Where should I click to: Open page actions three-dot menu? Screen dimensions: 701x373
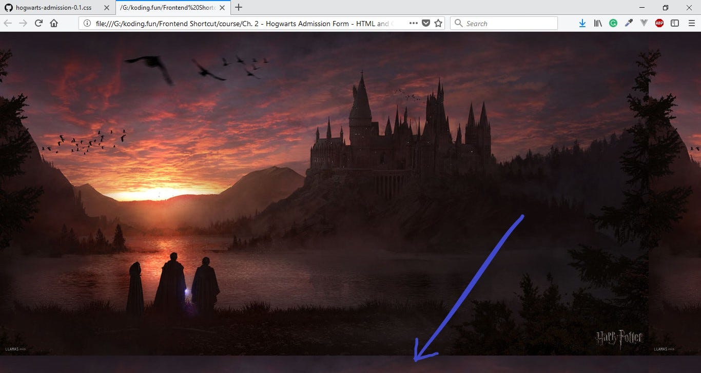414,23
